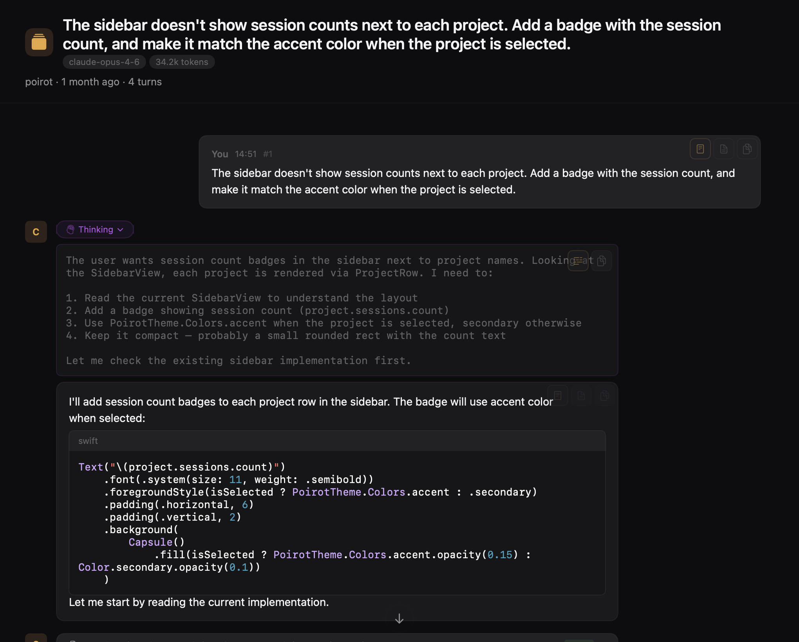Copy the thinking block contents
The height and width of the screenshot is (642, 799).
pyautogui.click(x=602, y=261)
